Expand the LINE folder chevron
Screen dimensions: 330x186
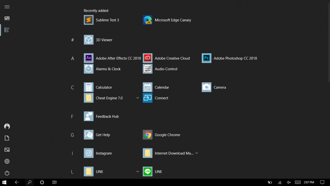click(138, 172)
